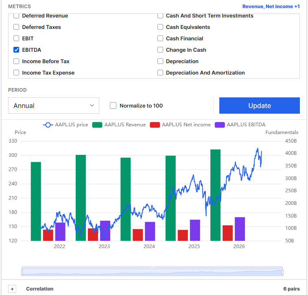Grab the right handle of range navigator
The height and width of the screenshot is (295, 308).
click(283, 272)
